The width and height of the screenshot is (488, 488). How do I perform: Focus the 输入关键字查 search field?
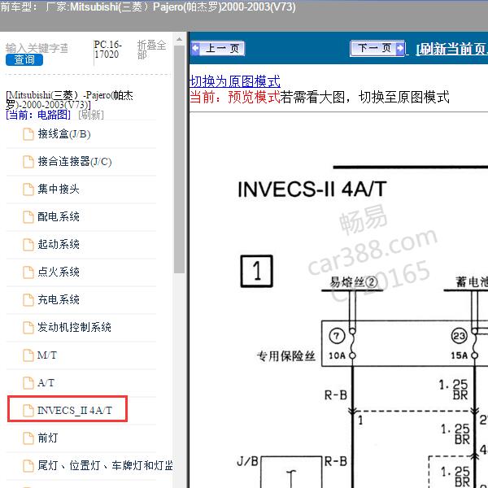pos(37,48)
